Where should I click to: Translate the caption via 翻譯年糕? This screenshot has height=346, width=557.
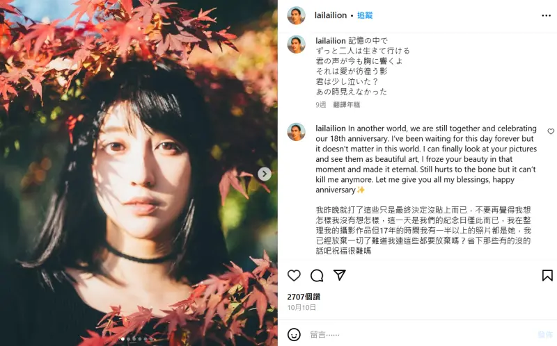point(346,105)
